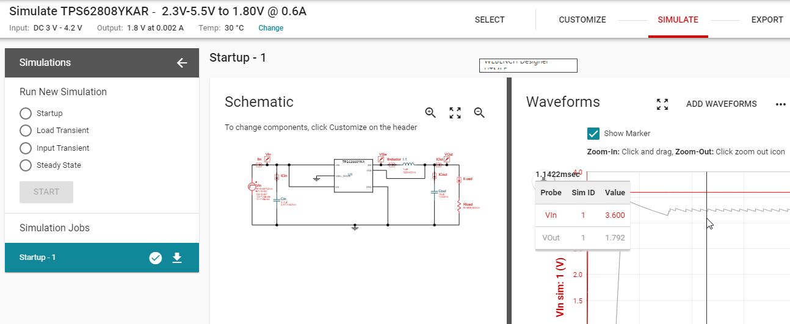
Task: Expand the Waveforms panel to fullscreen
Action: point(662,104)
